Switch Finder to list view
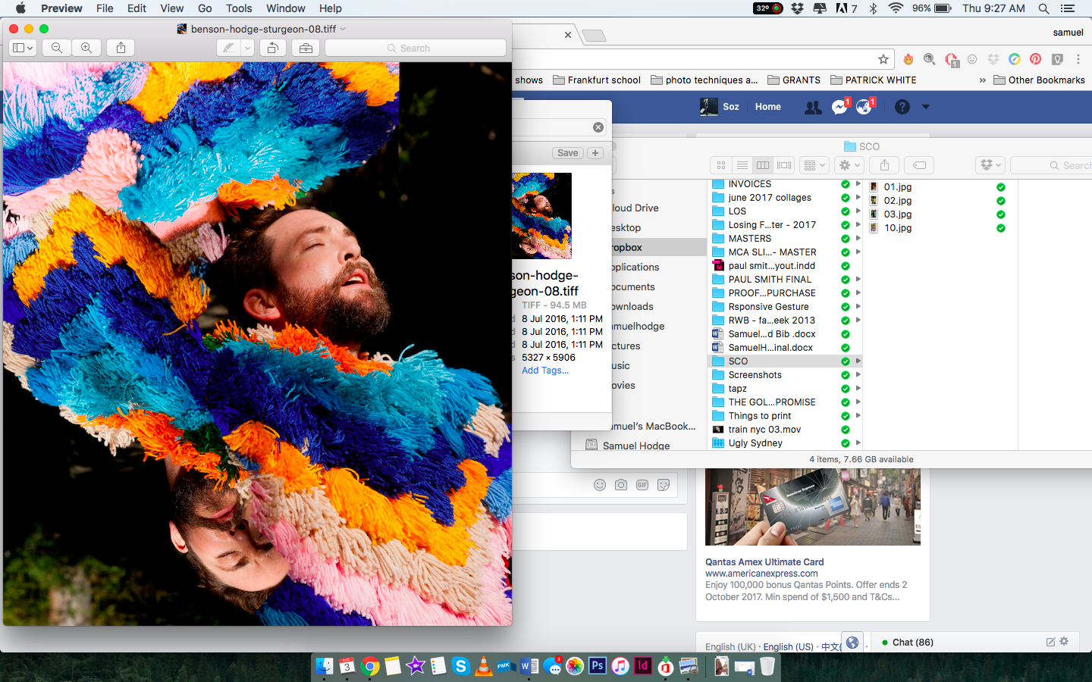Viewport: 1092px width, 682px height. click(x=742, y=165)
